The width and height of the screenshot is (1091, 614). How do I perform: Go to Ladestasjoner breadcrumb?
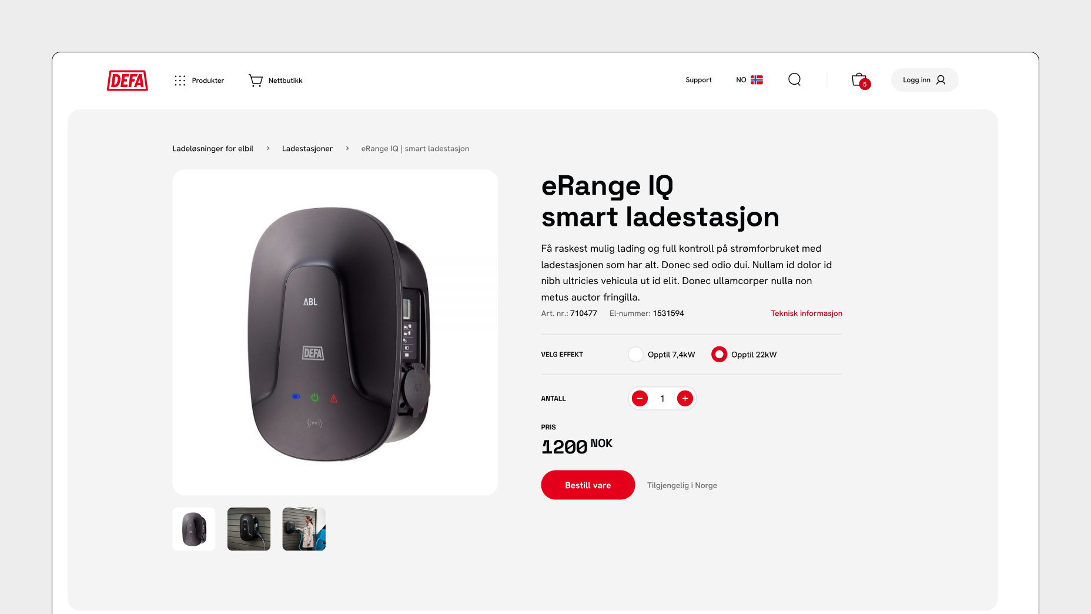pos(307,149)
